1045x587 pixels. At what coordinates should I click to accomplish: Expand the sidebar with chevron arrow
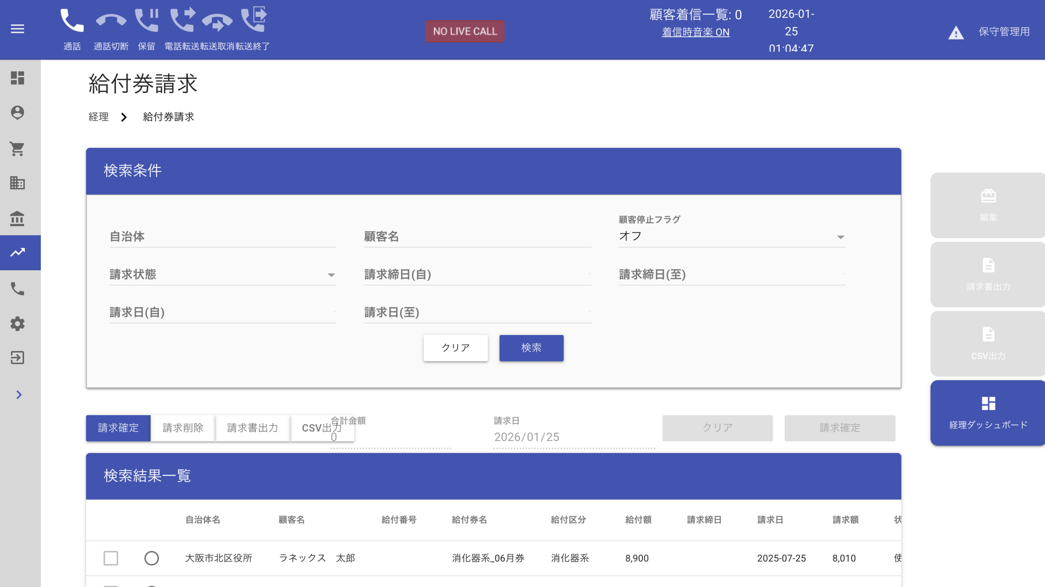point(18,395)
